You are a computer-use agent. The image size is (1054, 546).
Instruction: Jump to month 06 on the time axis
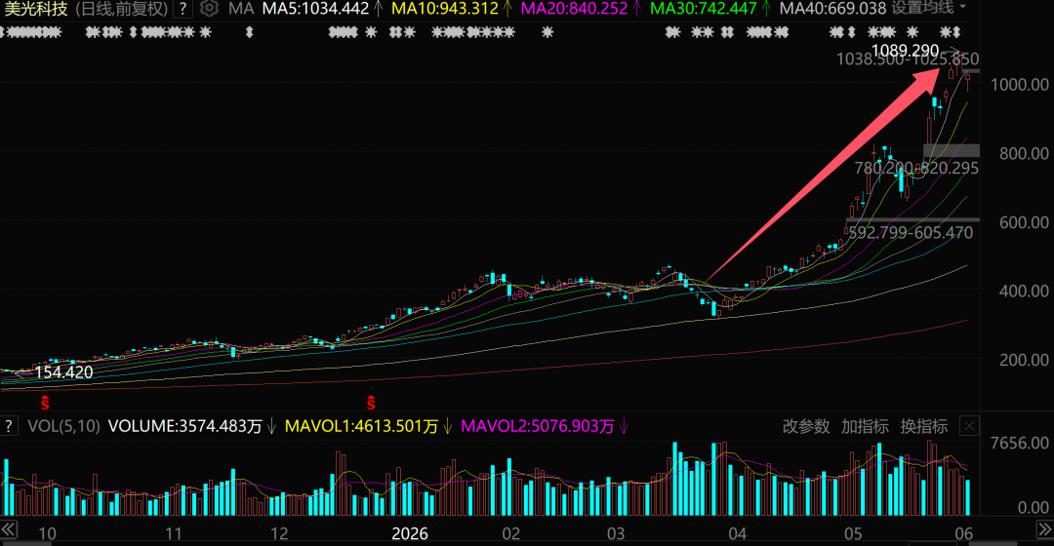[x=964, y=534]
